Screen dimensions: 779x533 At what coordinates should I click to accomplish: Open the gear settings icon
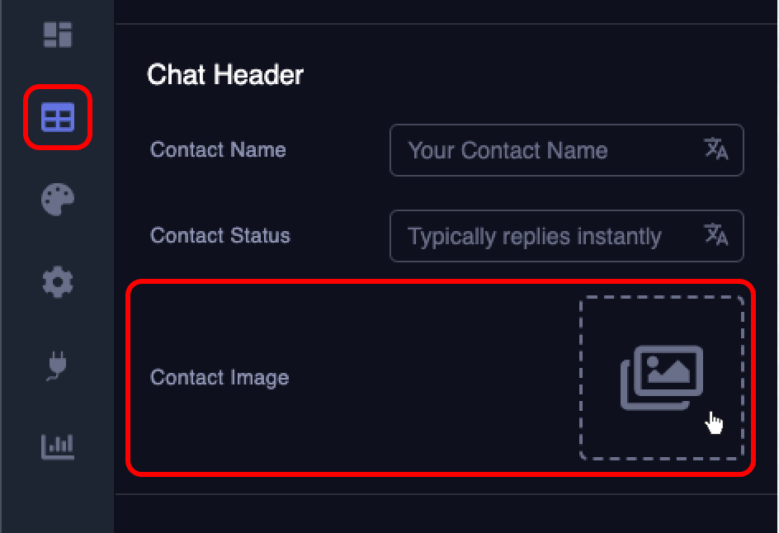pos(58,283)
